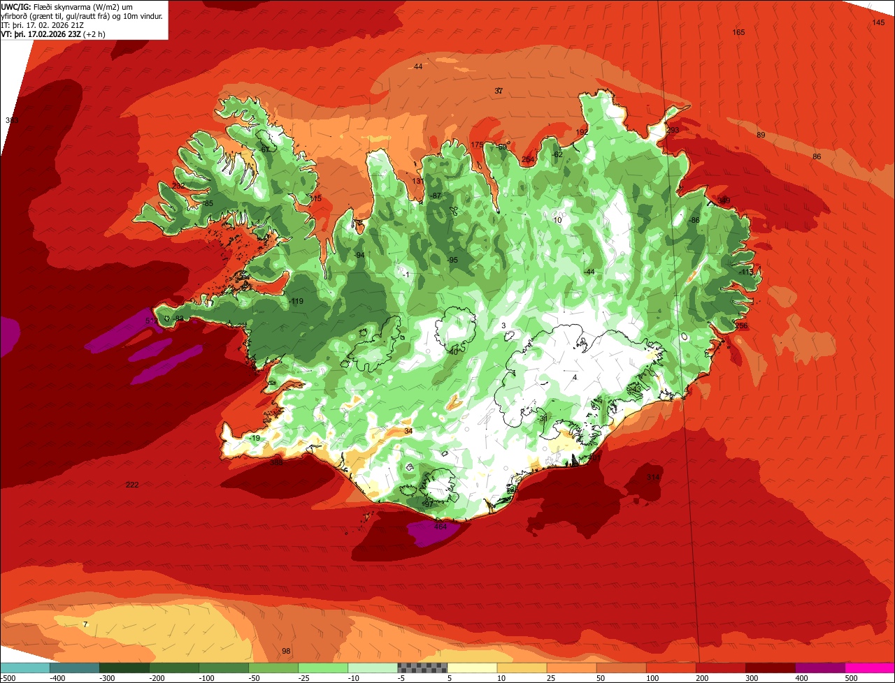This screenshot has height=683, width=895.
Task: Click the map value '-44' in the eastern interior
Action: [589, 272]
